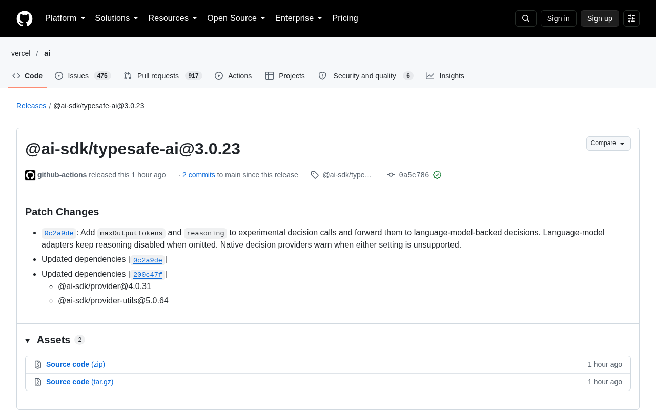This screenshot has height=410, width=656.
Task: Click the zip file icon for Source code
Action: click(38, 365)
